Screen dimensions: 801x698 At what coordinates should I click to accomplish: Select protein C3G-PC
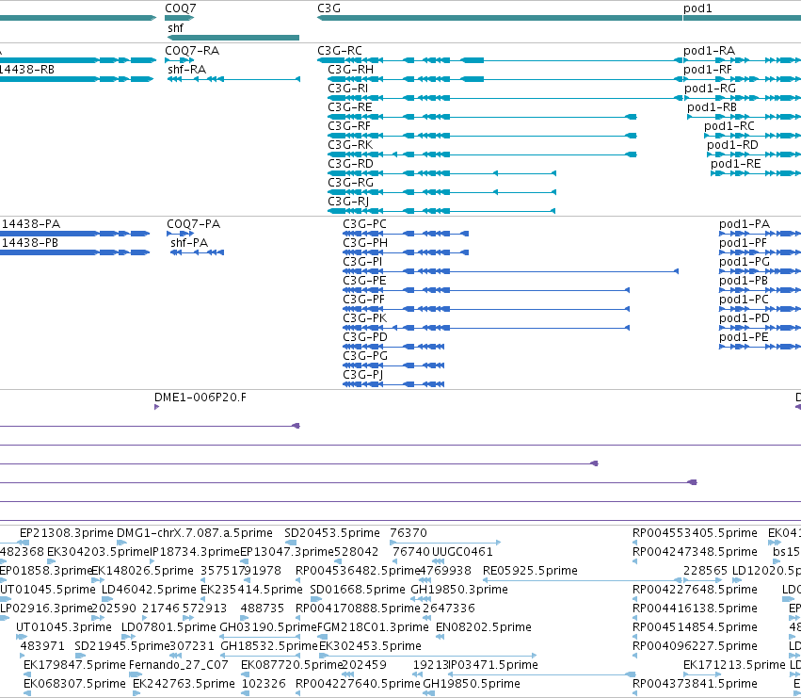pyautogui.click(x=406, y=234)
